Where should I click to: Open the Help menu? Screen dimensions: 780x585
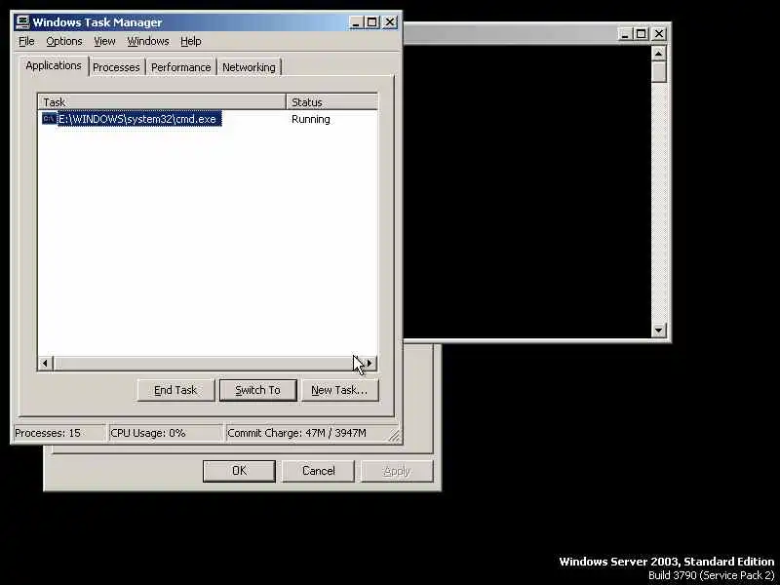click(190, 41)
